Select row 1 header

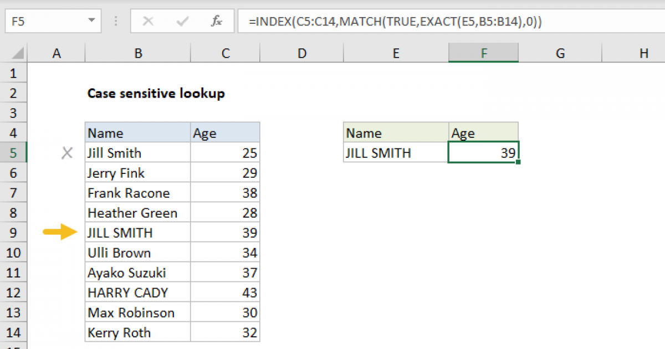[14, 73]
